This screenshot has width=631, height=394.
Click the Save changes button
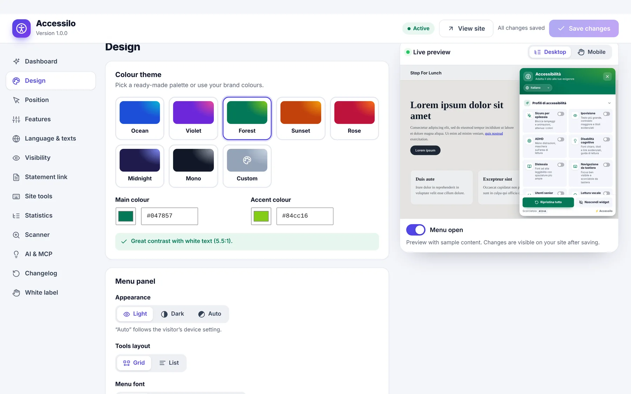584,28
